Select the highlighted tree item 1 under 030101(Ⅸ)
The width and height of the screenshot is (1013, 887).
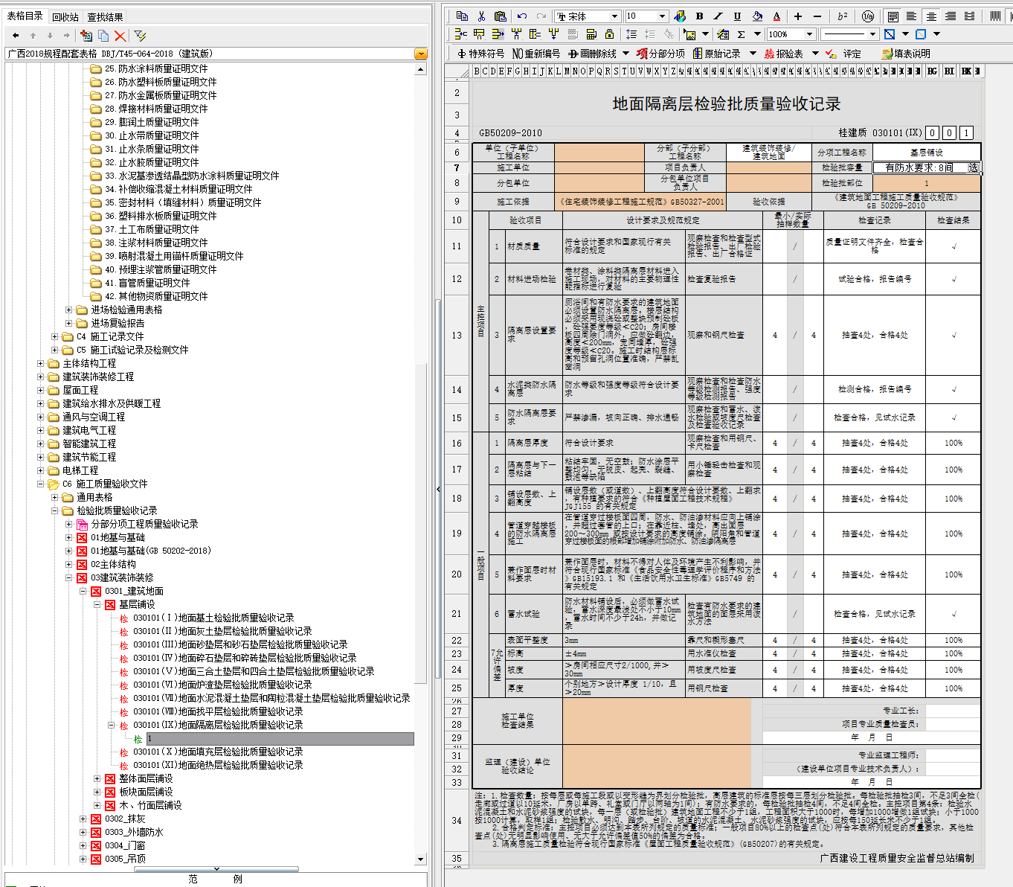point(280,739)
